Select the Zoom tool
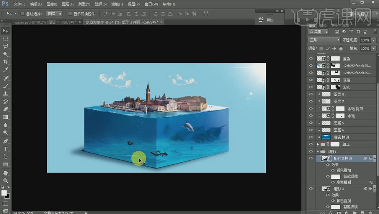This screenshot has width=379, height=214. pos(6,180)
